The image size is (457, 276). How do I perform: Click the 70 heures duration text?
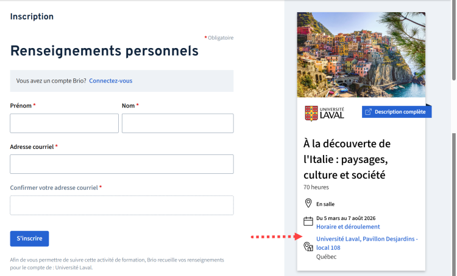click(x=316, y=187)
